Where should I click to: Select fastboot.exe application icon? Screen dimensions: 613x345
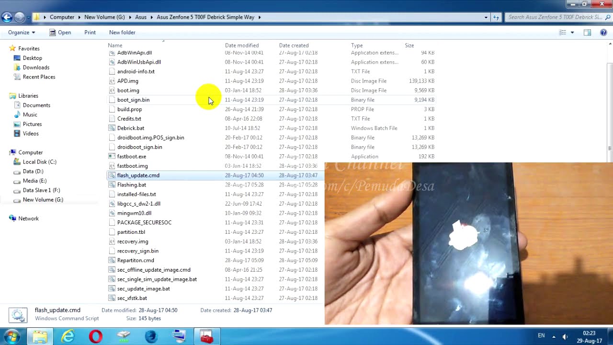(x=112, y=157)
